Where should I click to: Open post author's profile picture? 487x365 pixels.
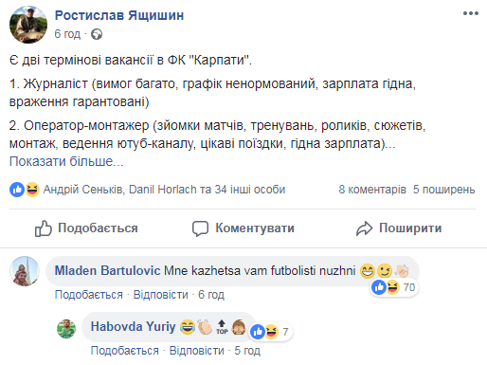tap(28, 25)
